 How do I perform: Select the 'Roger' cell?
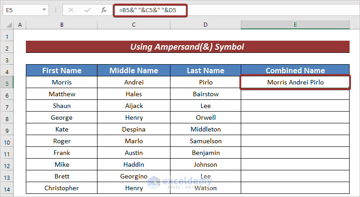coord(62,141)
